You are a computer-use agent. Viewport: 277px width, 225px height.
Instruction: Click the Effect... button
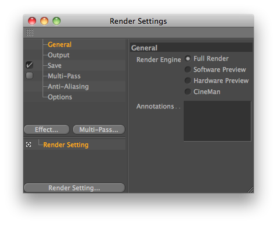point(47,129)
